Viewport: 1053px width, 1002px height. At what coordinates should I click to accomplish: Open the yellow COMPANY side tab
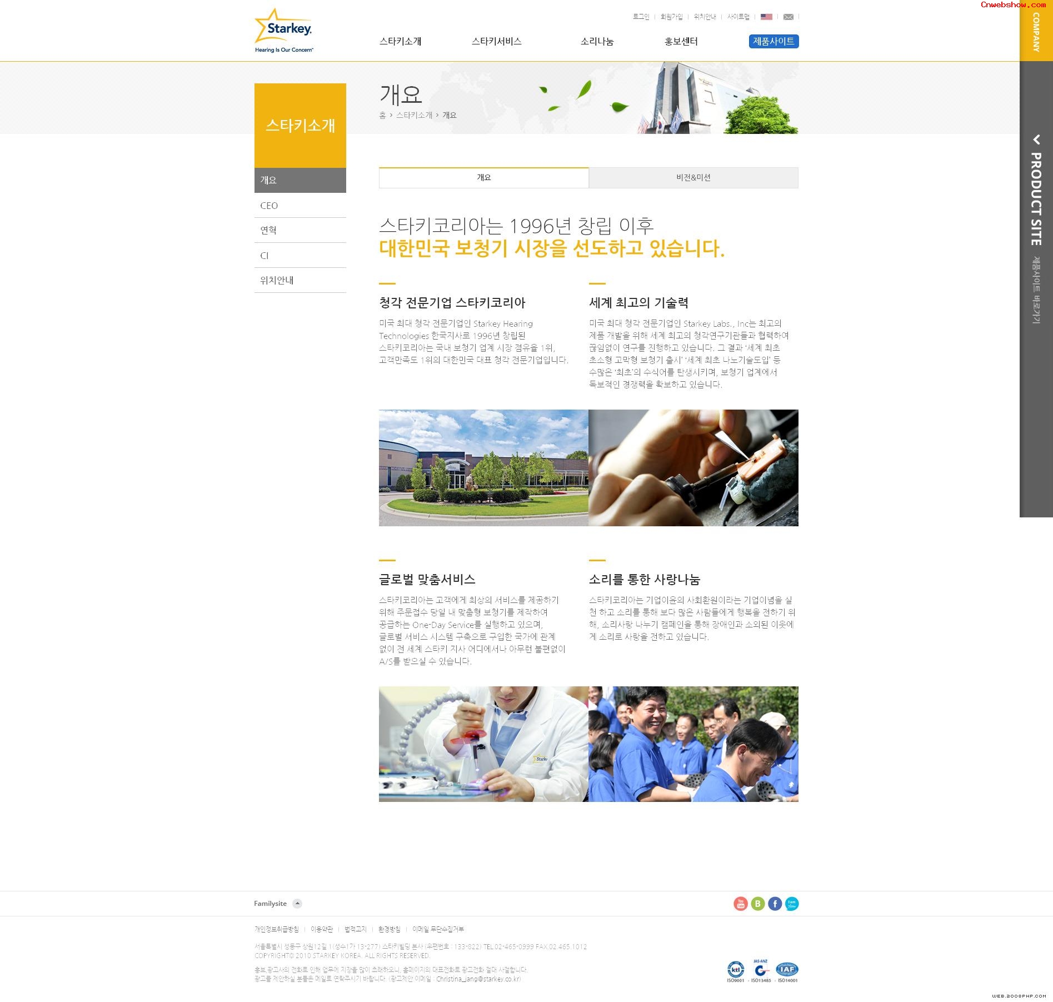coord(1036,31)
